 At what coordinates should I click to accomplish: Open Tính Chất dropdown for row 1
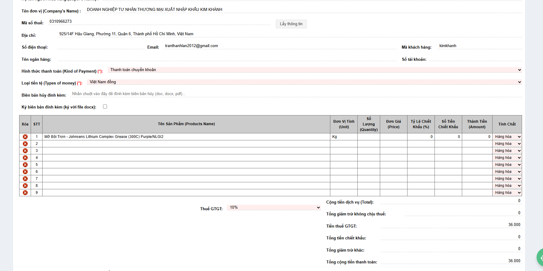coord(507,137)
